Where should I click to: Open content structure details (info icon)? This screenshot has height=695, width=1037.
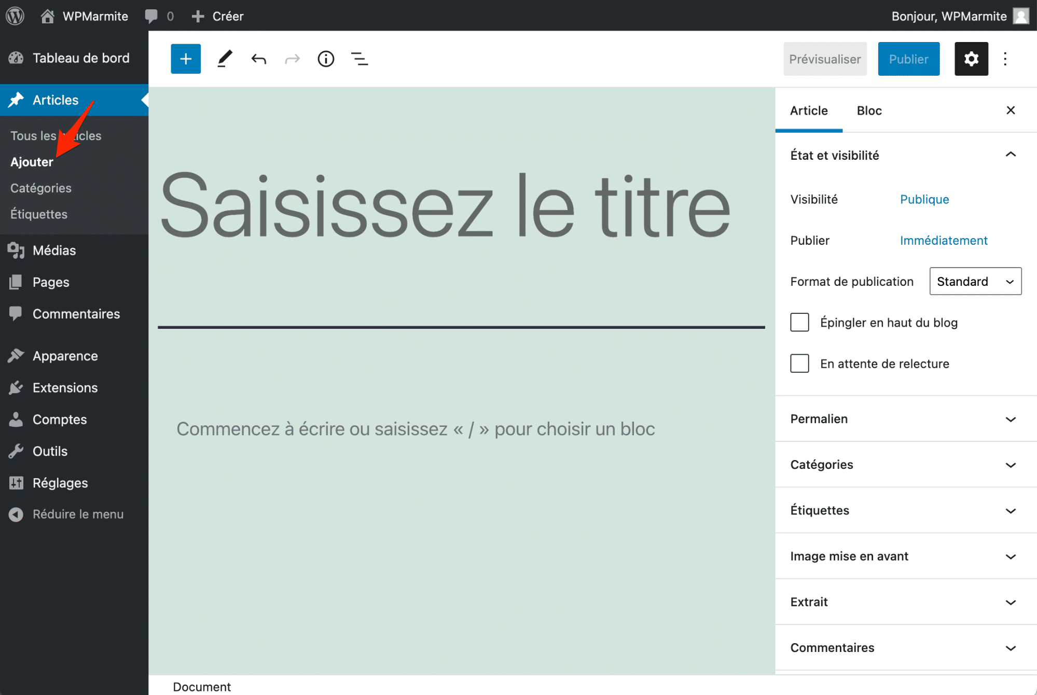pyautogui.click(x=325, y=59)
